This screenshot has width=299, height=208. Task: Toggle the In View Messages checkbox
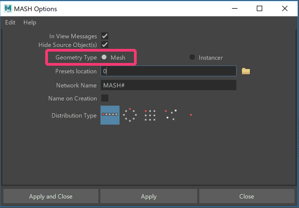click(x=105, y=36)
